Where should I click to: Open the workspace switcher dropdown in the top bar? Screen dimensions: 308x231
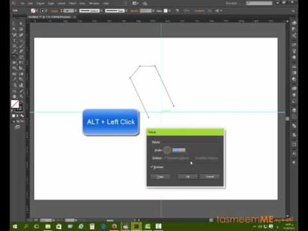233,3
